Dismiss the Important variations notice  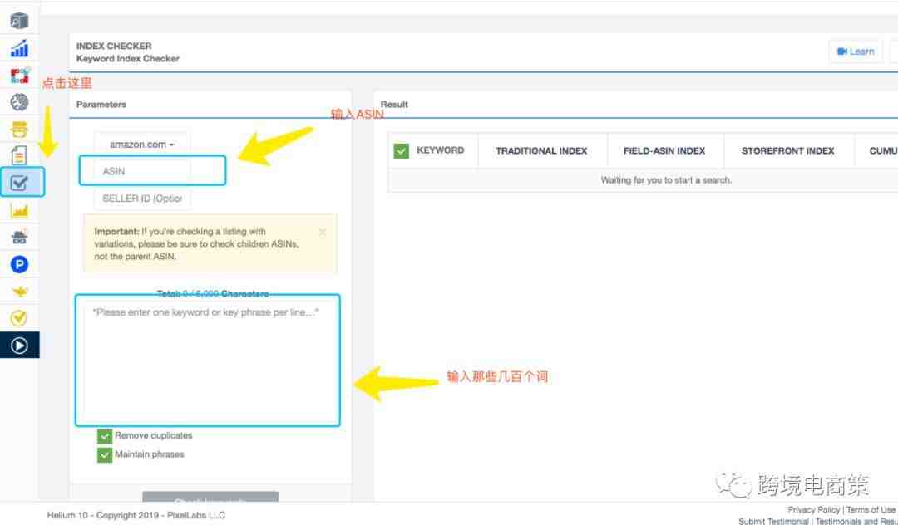tap(323, 232)
